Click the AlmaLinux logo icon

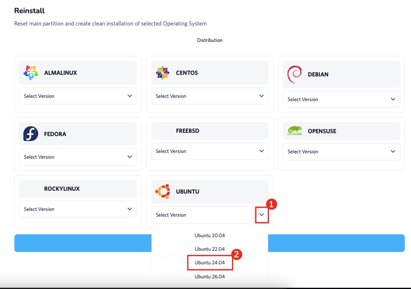click(x=31, y=73)
